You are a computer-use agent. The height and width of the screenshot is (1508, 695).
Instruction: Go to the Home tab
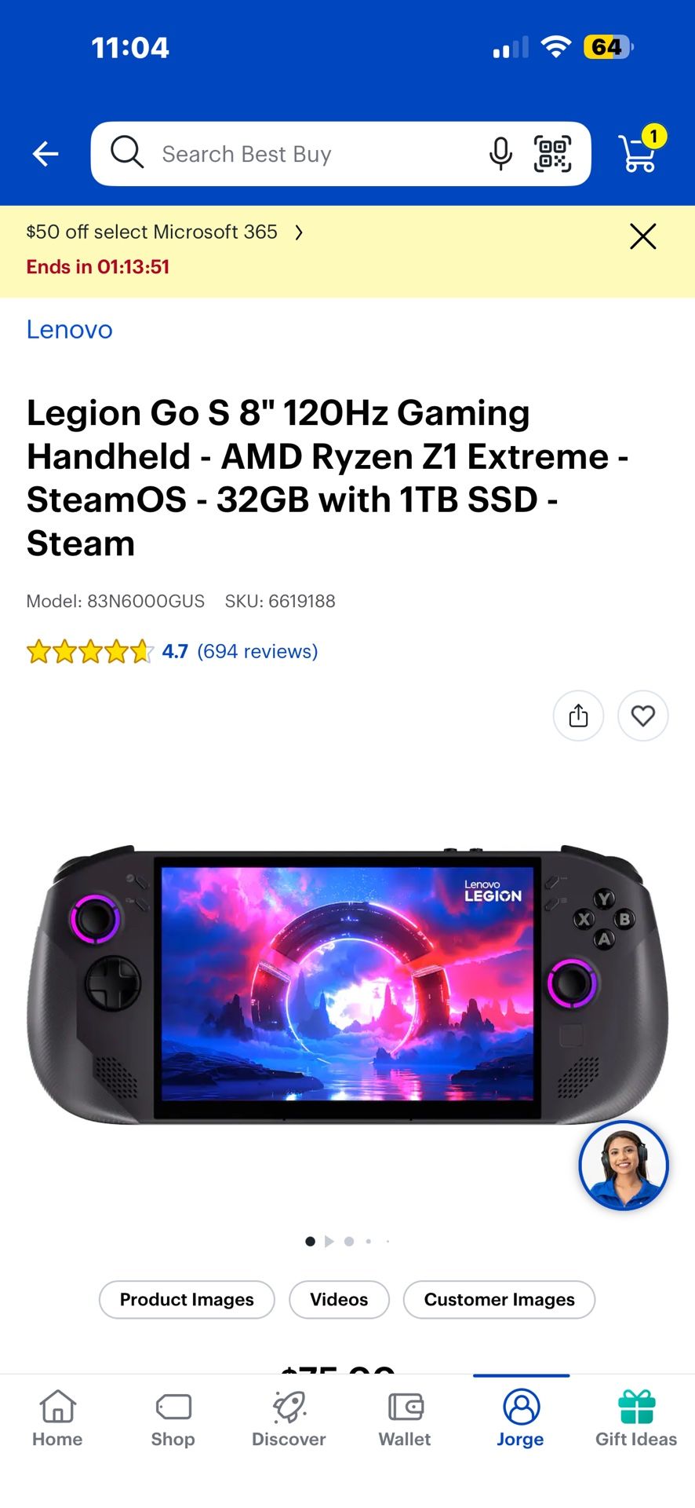(x=57, y=1418)
